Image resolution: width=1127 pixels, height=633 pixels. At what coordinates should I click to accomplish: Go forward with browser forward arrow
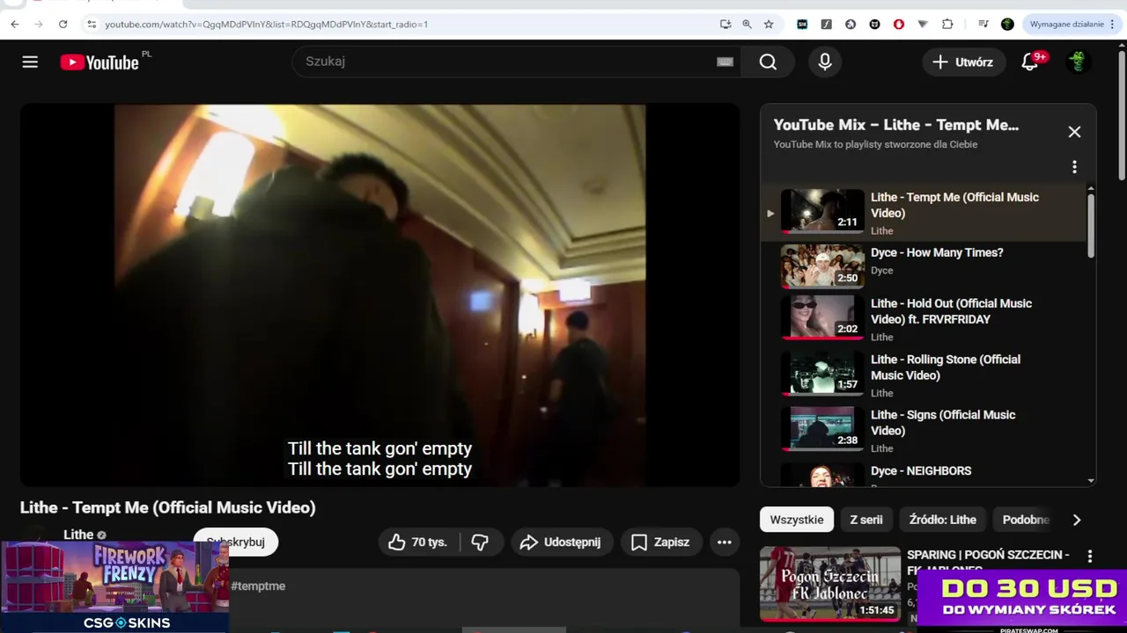click(x=39, y=24)
